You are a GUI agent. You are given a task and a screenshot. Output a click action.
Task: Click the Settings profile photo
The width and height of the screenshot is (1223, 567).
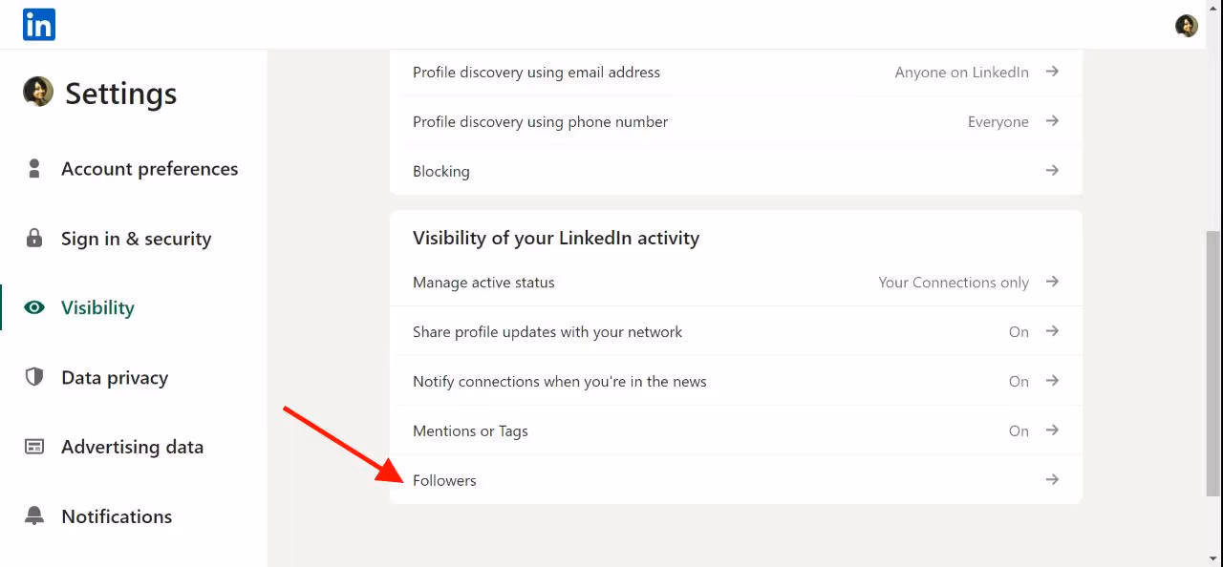click(x=37, y=92)
